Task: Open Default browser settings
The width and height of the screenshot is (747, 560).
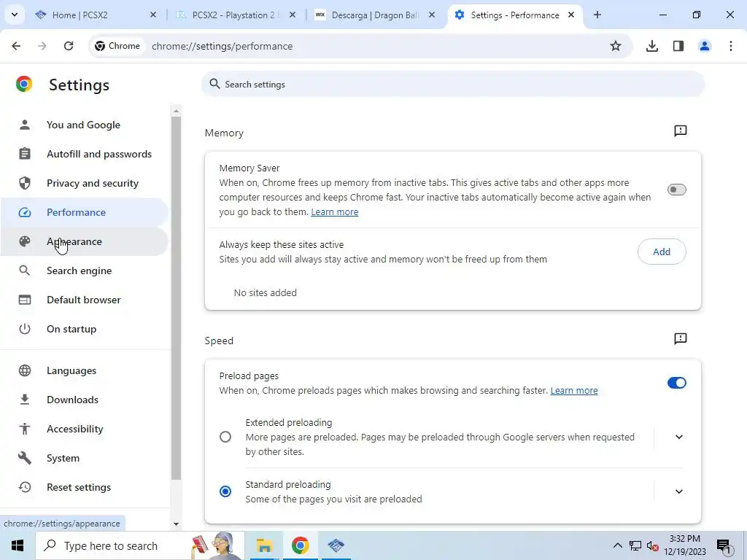Action: 83,300
